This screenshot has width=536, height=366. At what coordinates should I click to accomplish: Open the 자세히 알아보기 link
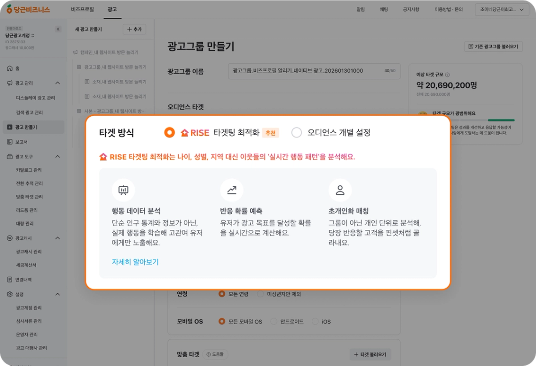coord(135,262)
